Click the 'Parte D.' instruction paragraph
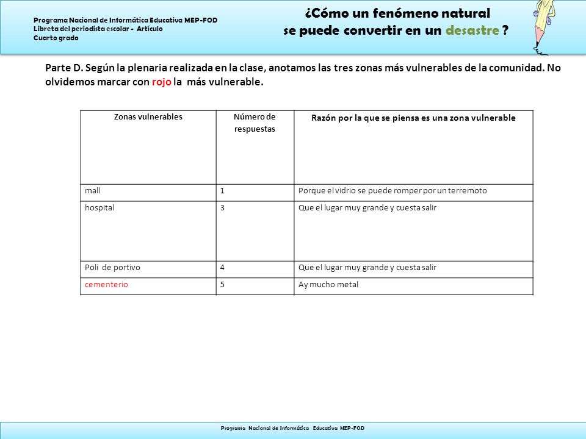The height and width of the screenshot is (439, 586). pyautogui.click(x=303, y=74)
